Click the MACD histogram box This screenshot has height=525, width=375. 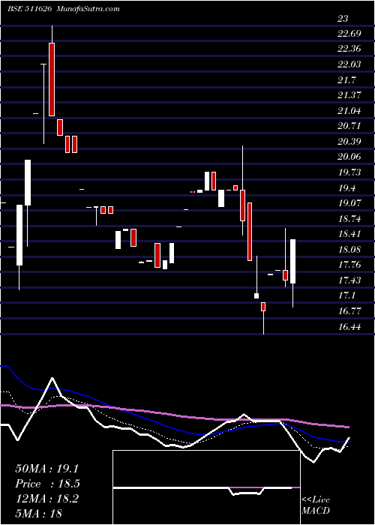[x=206, y=487]
